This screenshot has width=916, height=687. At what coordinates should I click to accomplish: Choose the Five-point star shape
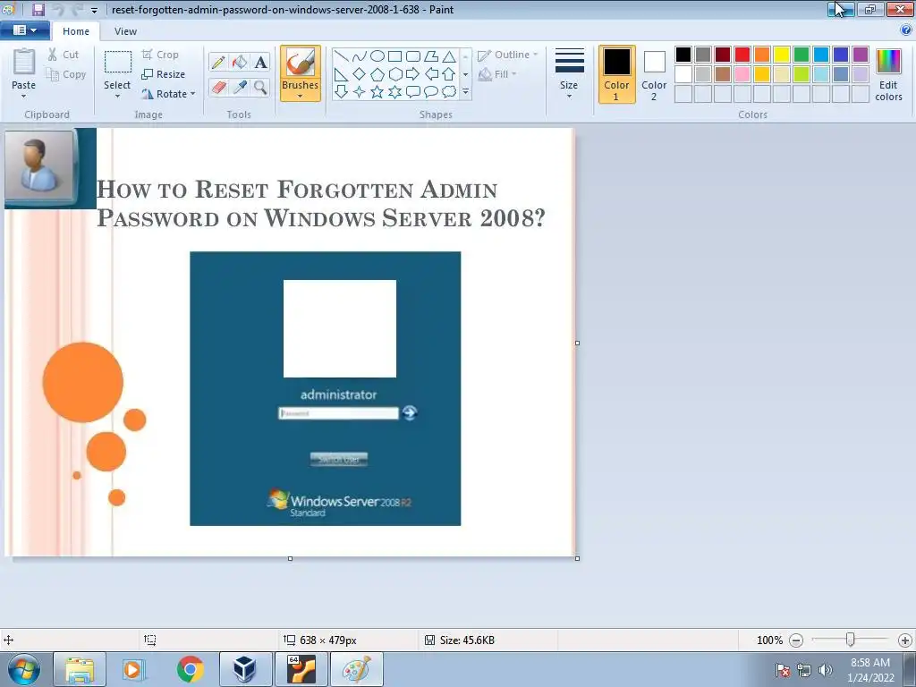[x=377, y=92]
